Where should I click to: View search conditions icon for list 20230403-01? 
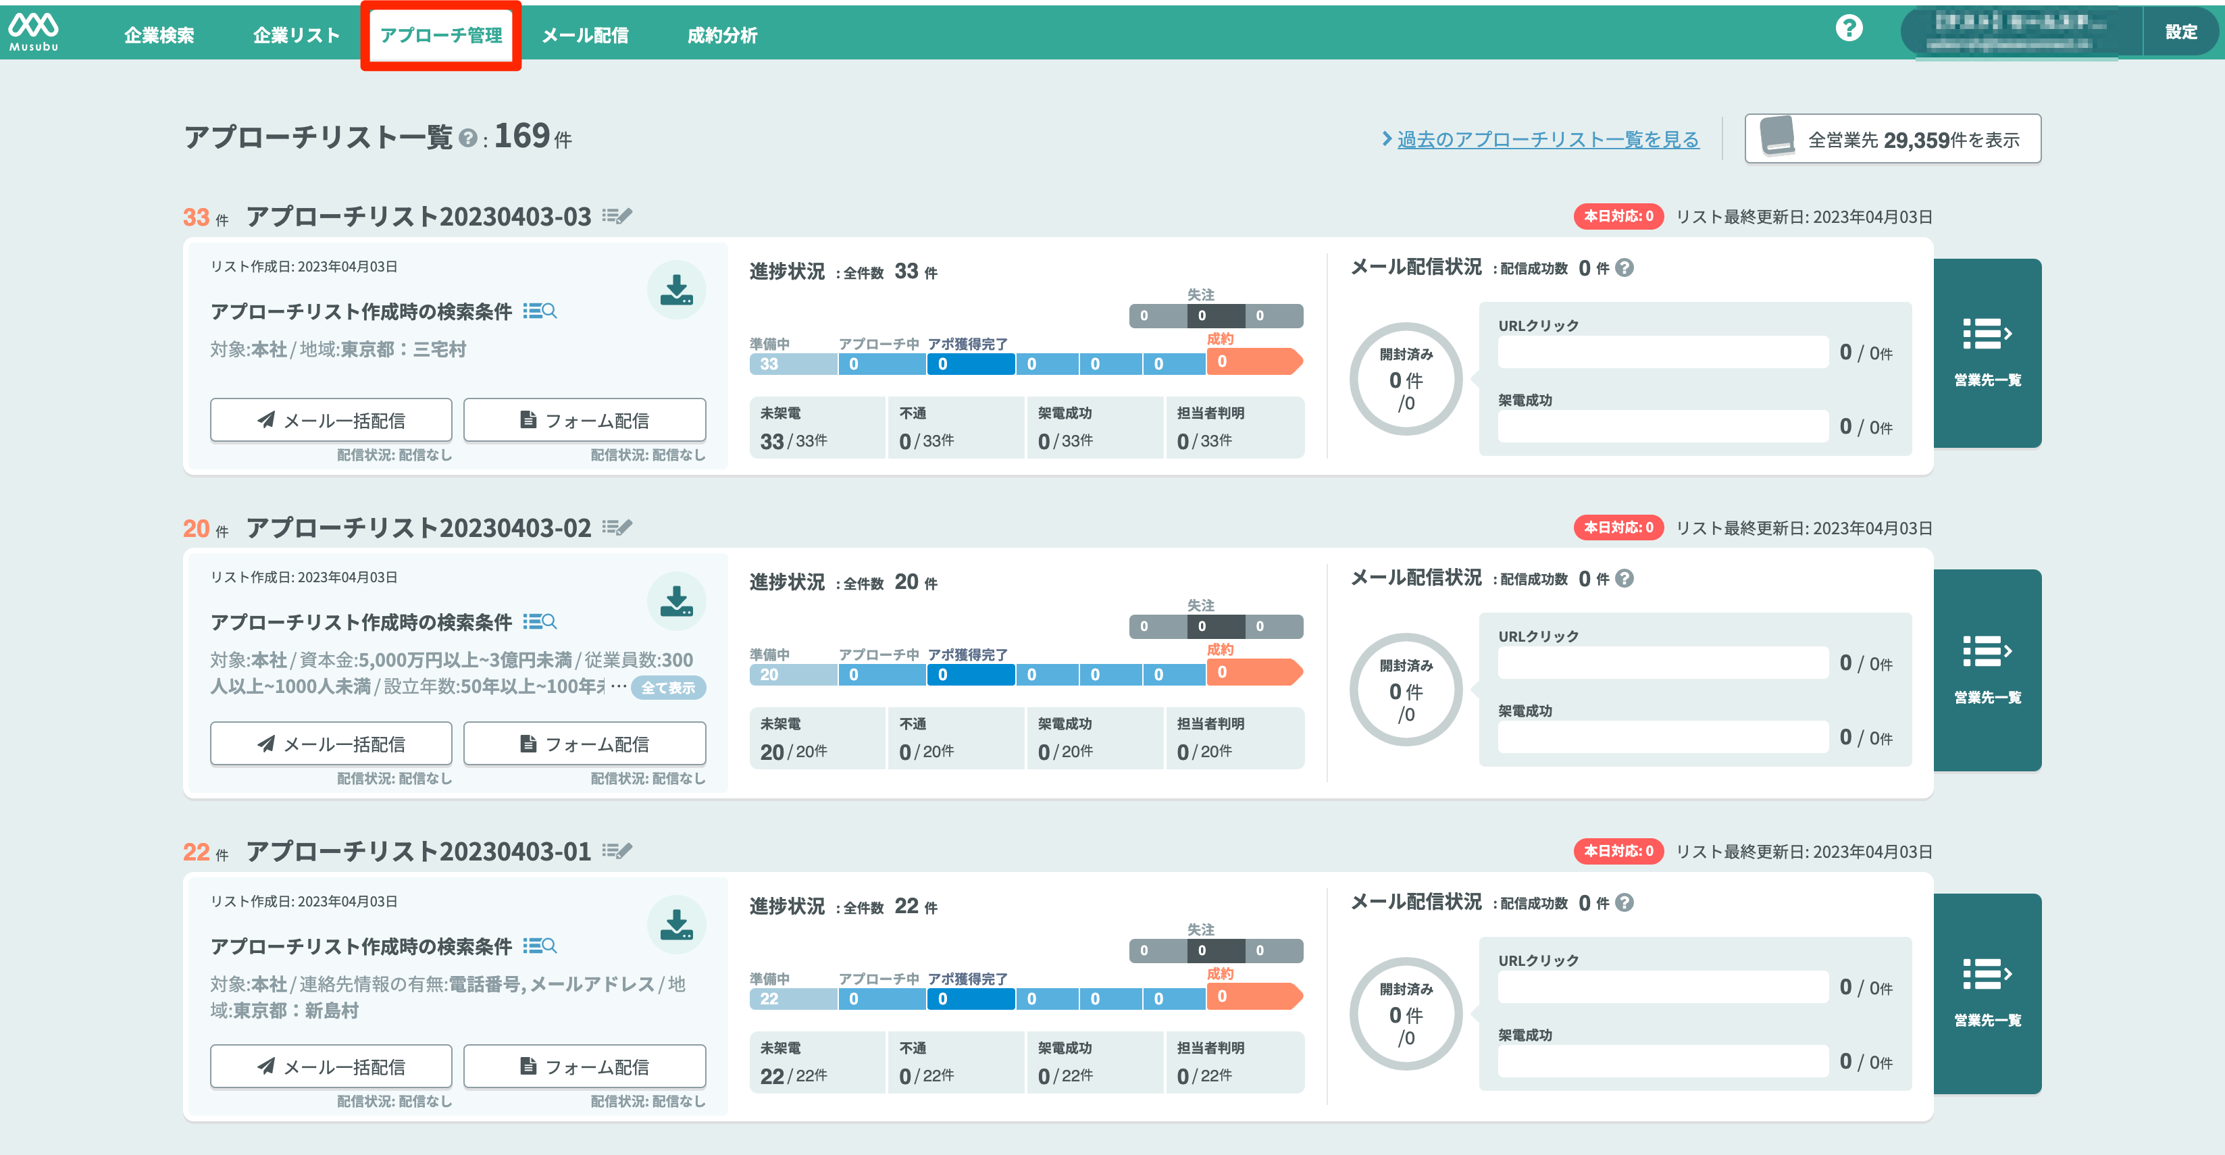pos(540,946)
